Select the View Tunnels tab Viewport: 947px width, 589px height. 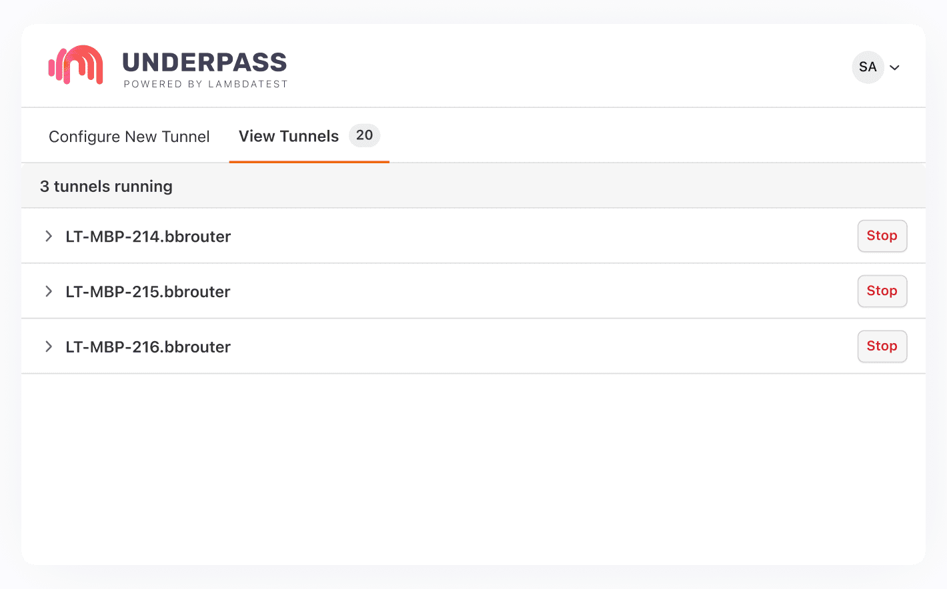[x=289, y=136]
